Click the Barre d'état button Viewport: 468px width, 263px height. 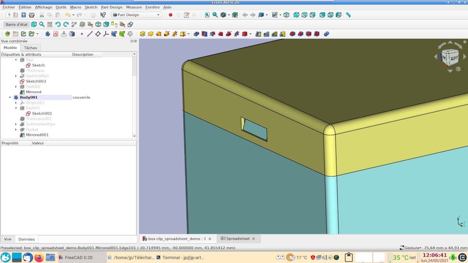[16, 24]
